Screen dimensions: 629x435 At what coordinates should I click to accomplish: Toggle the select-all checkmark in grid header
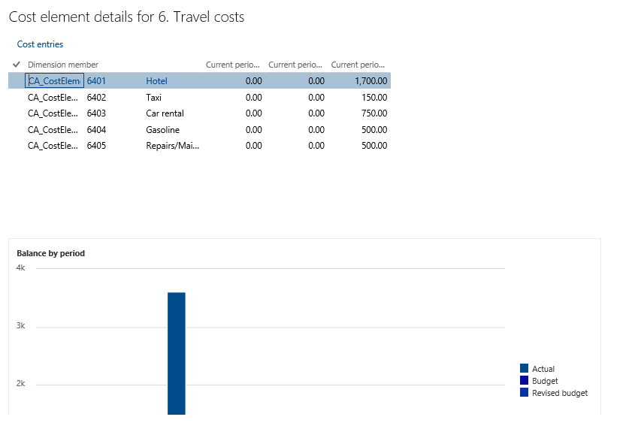tap(17, 65)
